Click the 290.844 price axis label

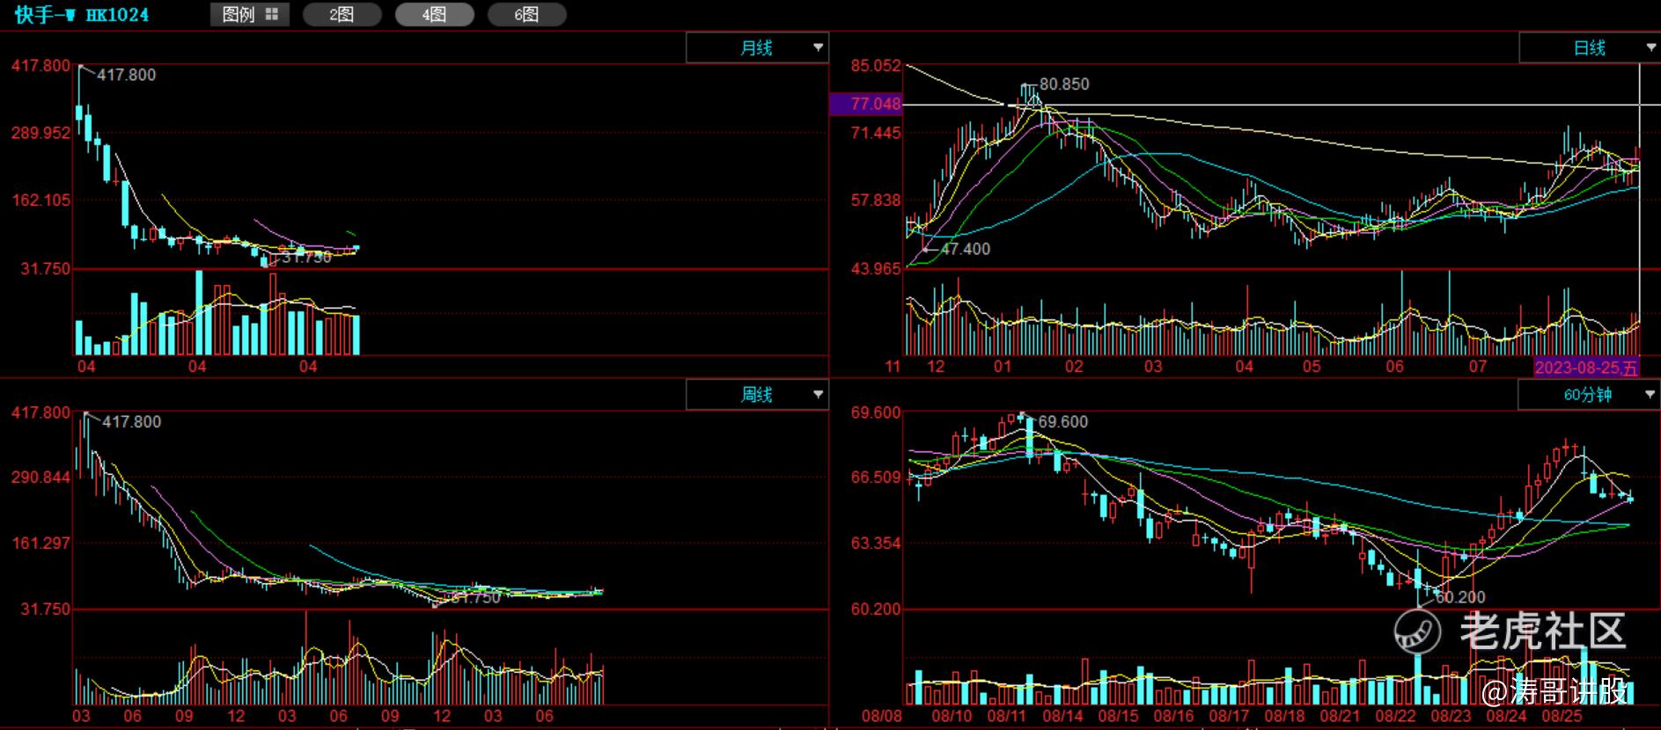click(x=40, y=478)
